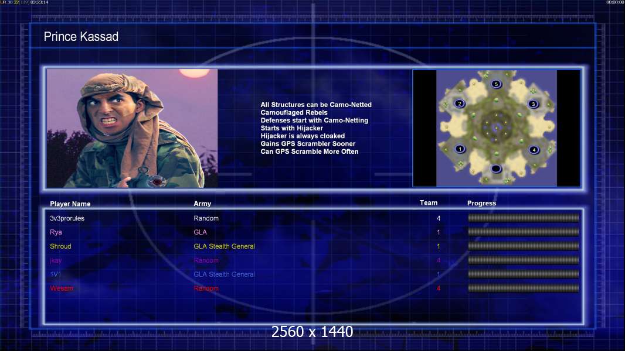This screenshot has width=625, height=351.
Task: Click the progress bar for Shroud
Action: point(524,246)
